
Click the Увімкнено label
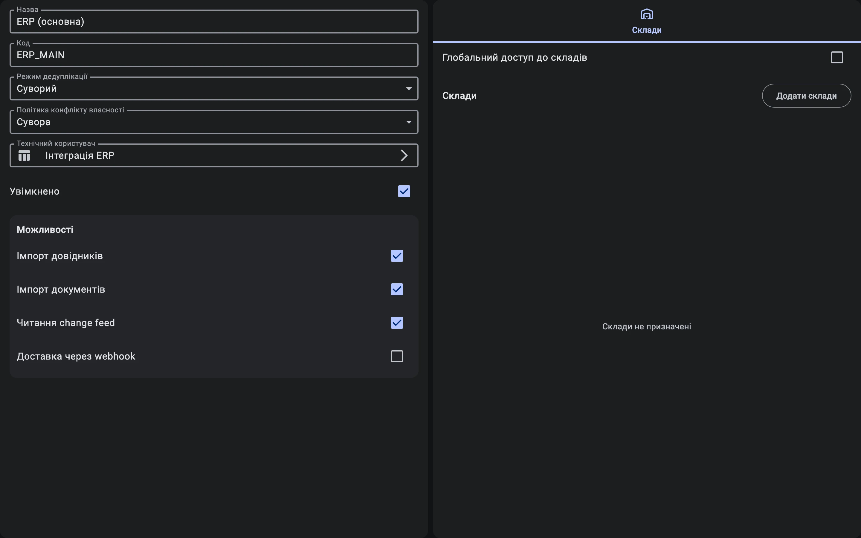coord(34,191)
